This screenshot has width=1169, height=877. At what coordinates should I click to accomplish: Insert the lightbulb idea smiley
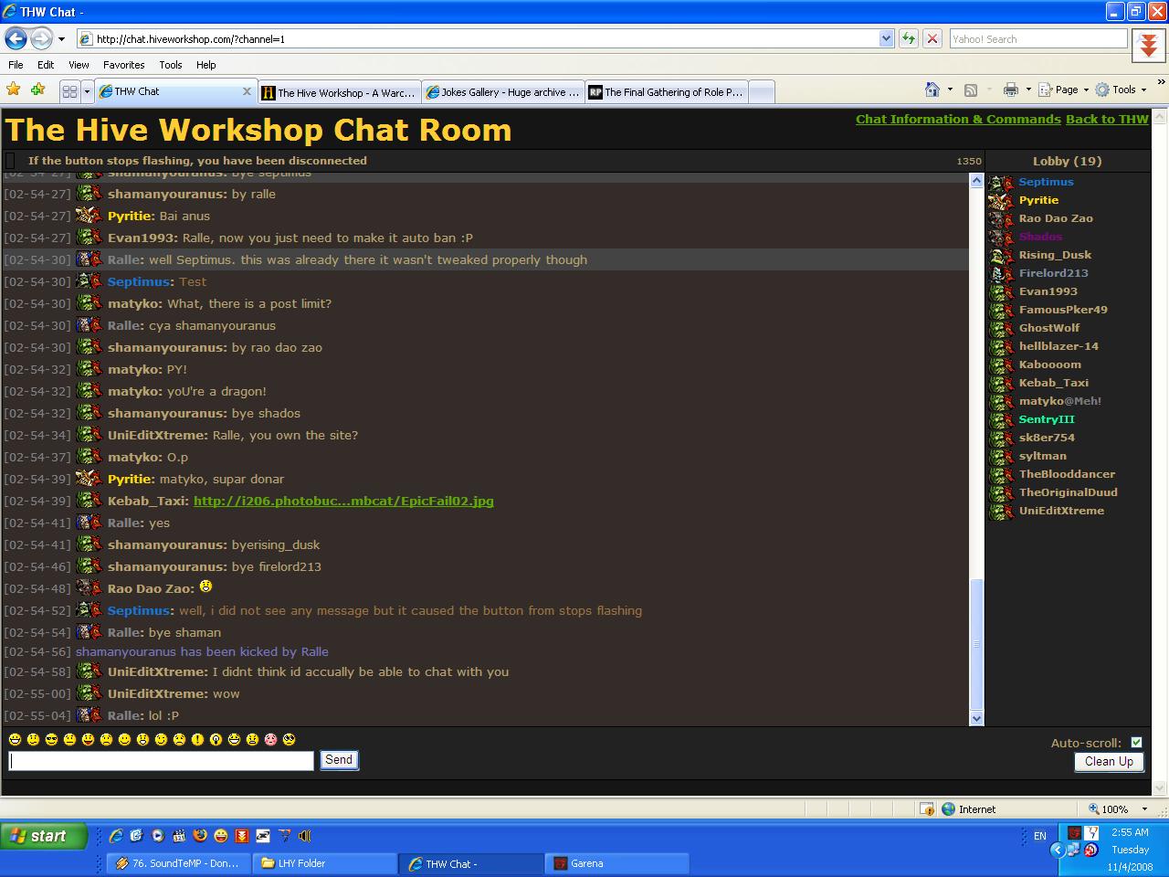(216, 739)
